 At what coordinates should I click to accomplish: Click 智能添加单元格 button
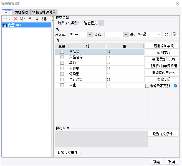pos(161,59)
